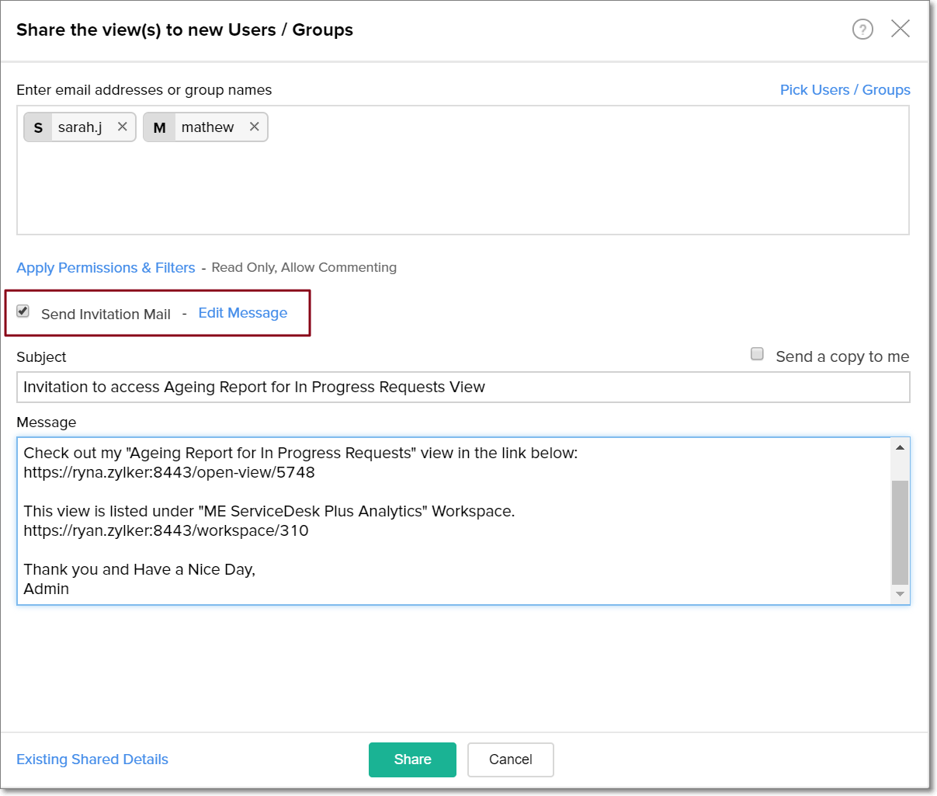
Task: Uncheck Send Invitation Mail checkbox
Action: (23, 311)
